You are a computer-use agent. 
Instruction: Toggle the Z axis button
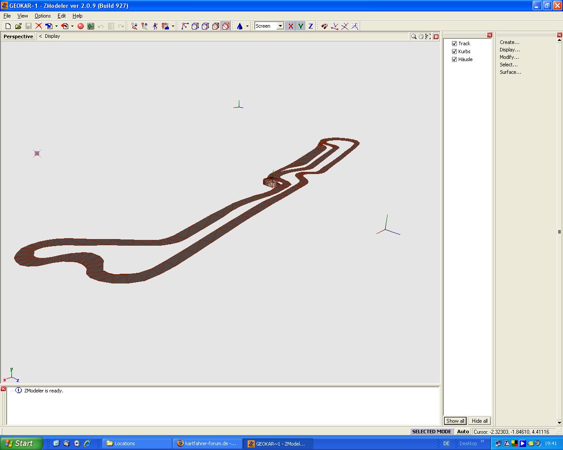[x=311, y=26]
